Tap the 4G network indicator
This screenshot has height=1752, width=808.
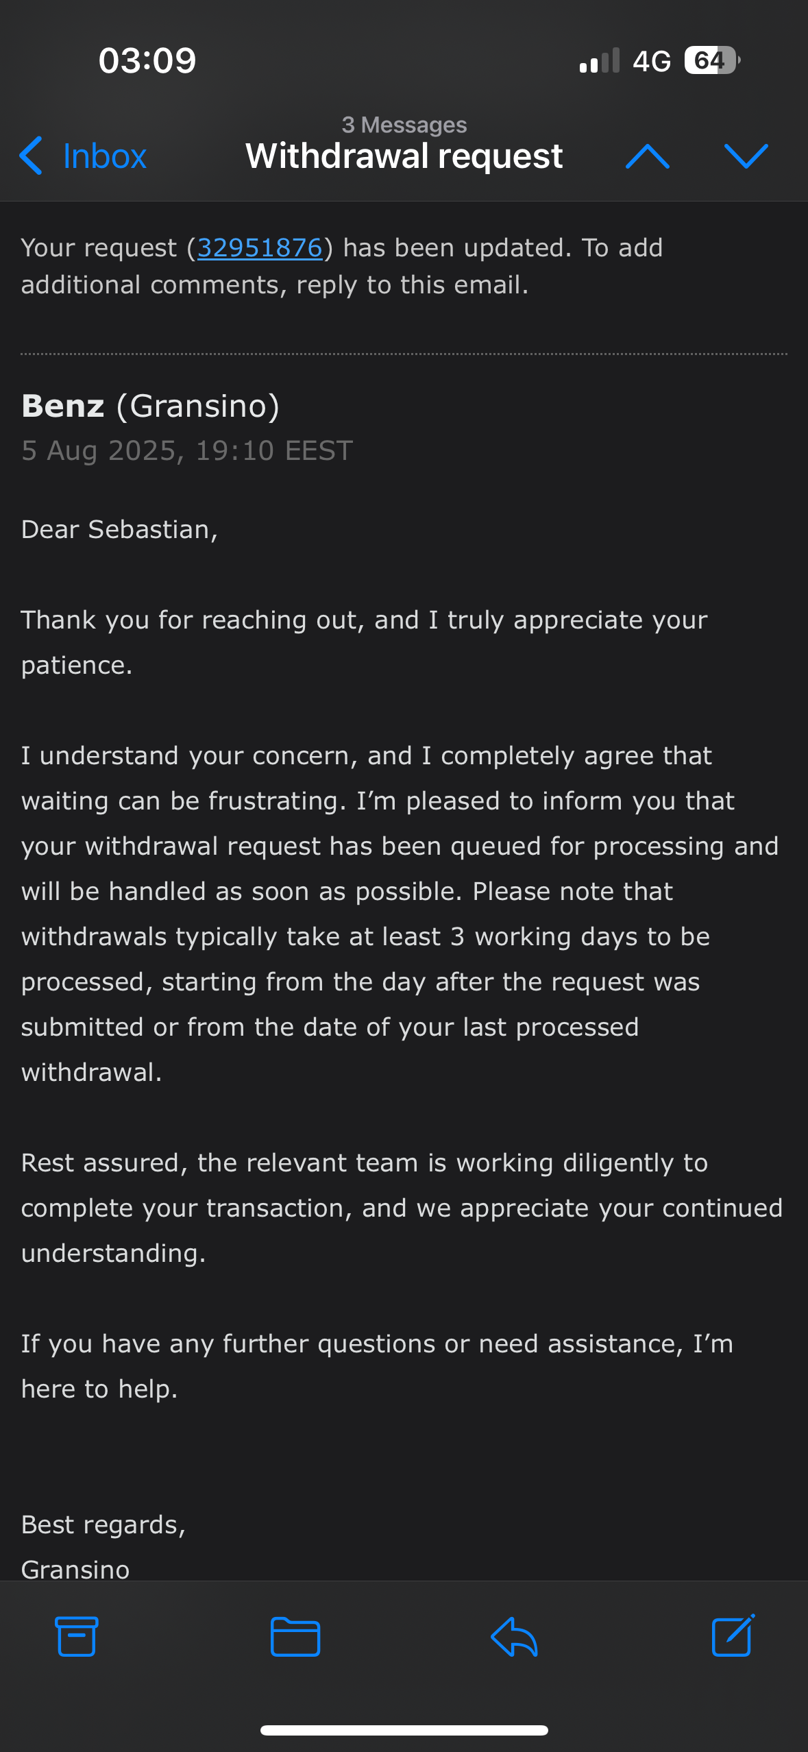coord(651,61)
